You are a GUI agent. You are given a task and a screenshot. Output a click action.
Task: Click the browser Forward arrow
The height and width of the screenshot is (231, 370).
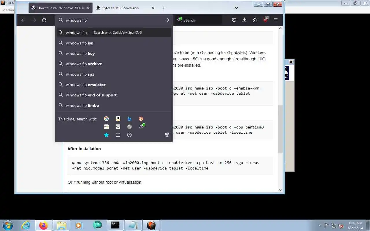pos(34,20)
